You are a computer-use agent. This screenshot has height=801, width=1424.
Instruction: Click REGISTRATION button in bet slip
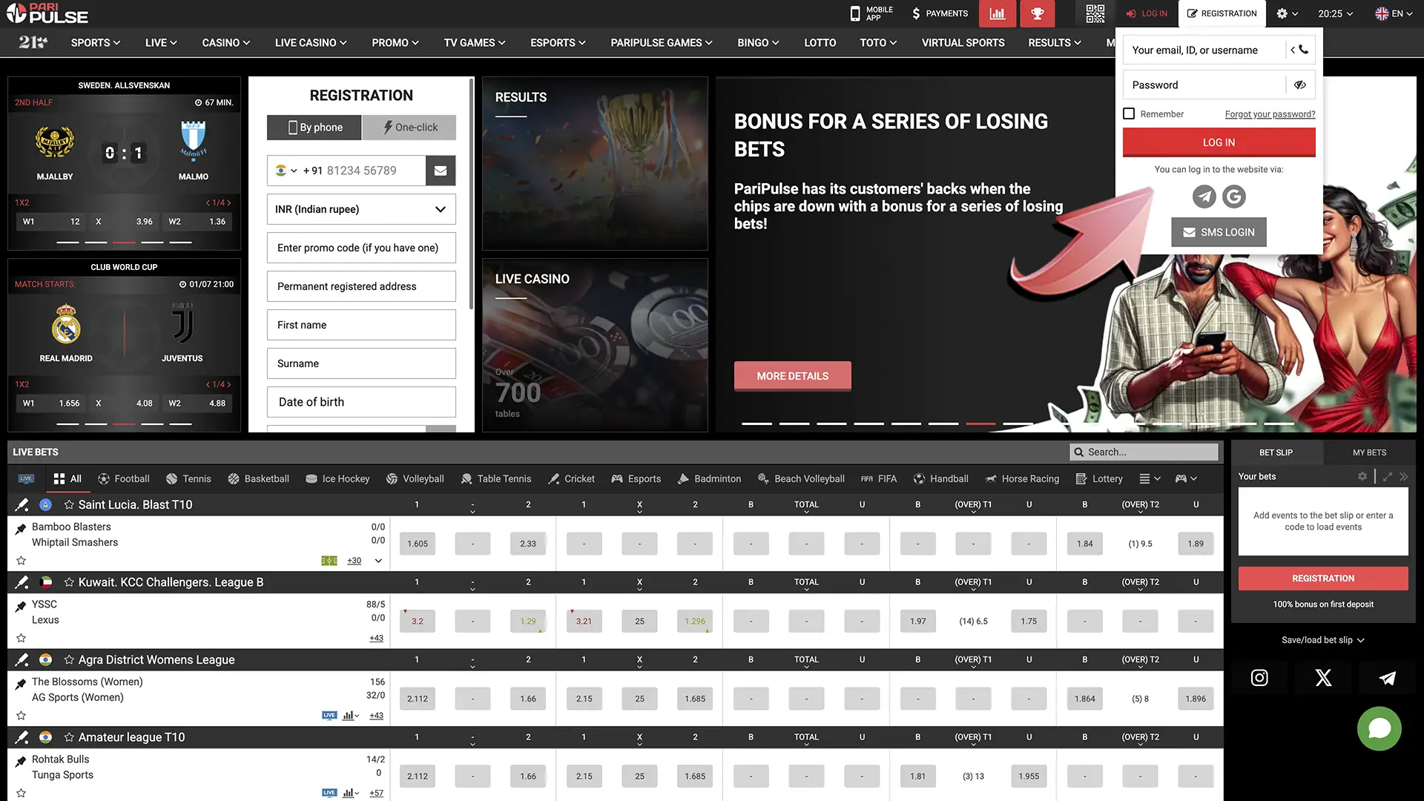[x=1323, y=578]
